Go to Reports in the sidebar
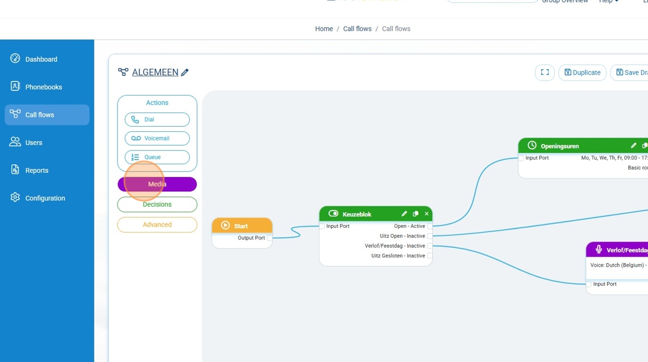Screen dimensions: 648x362 [x=36, y=170]
